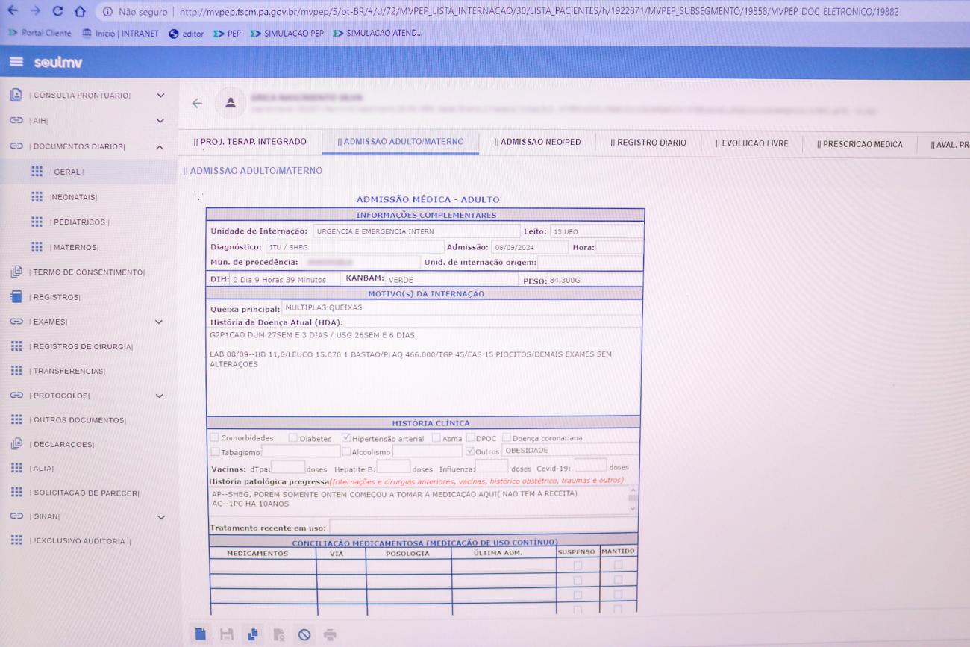970x647 pixels.
Task: Switch to the EVOLUCAO LIVRE tab
Action: pyautogui.click(x=751, y=143)
